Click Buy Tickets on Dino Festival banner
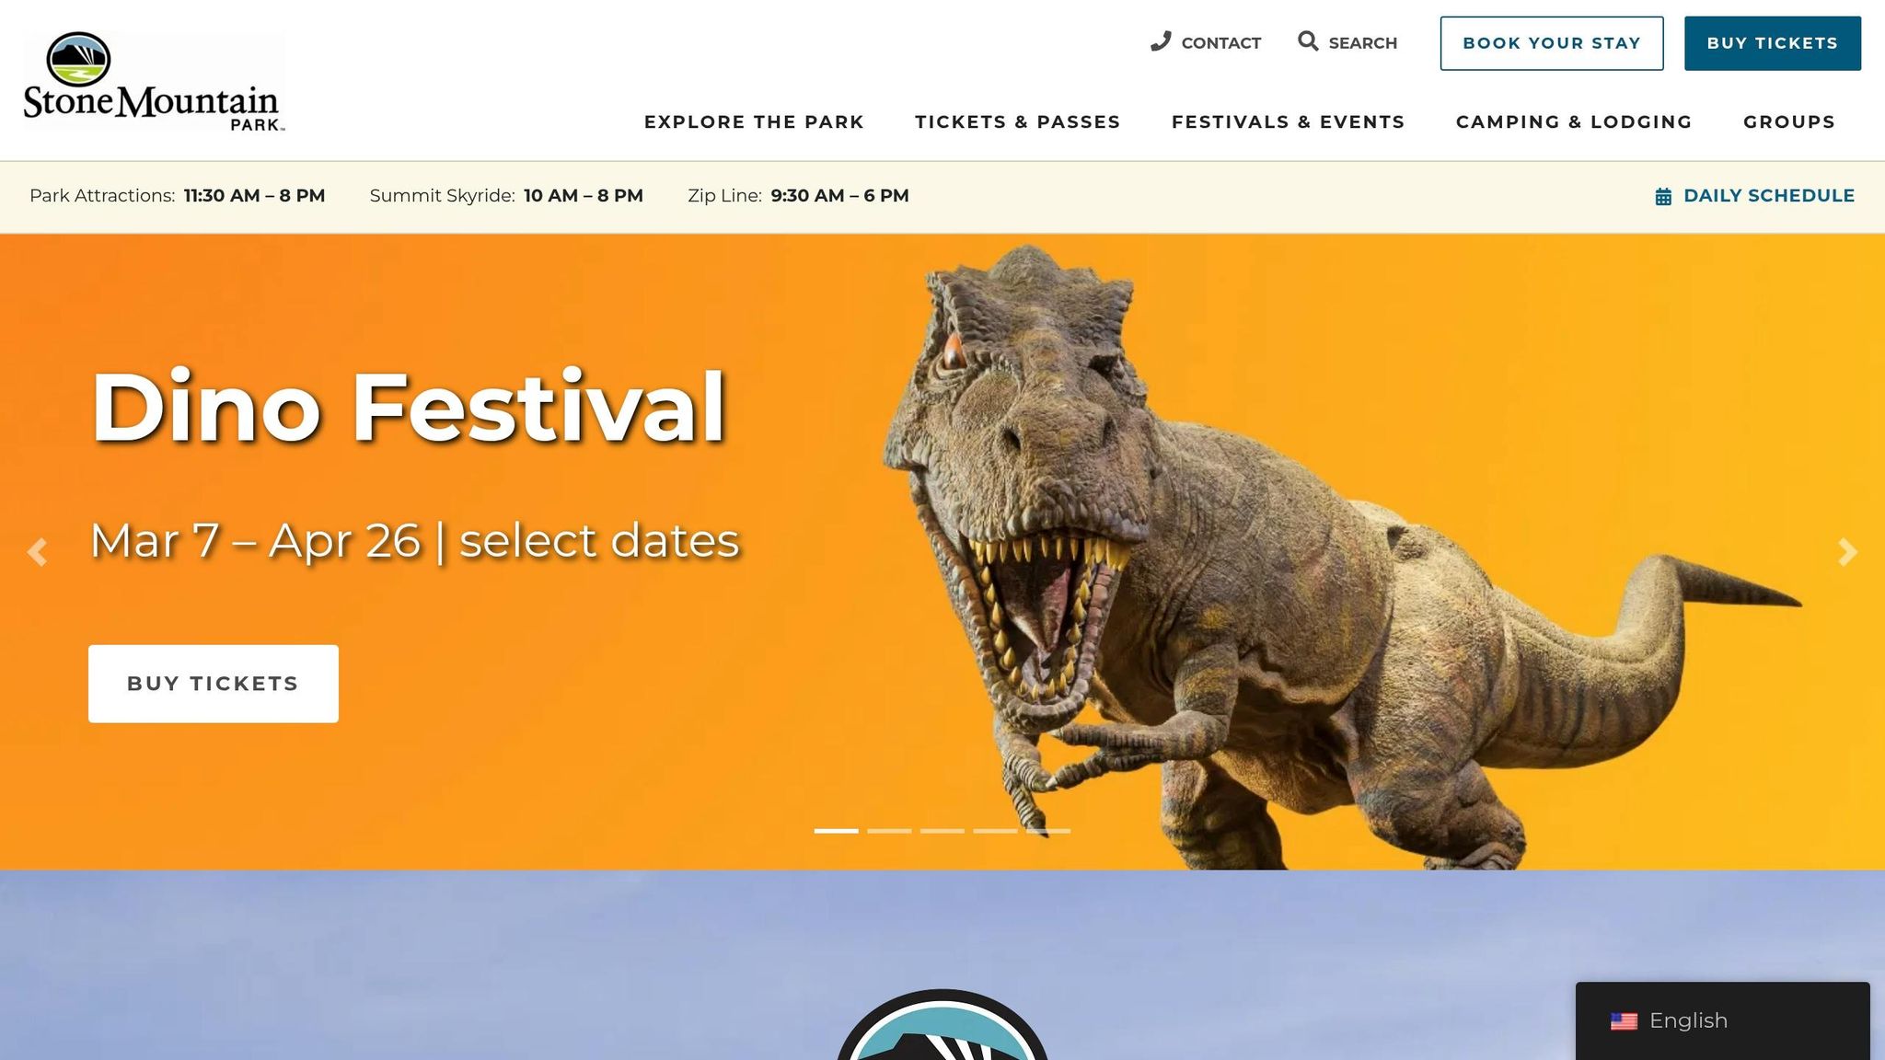This screenshot has height=1060, width=1885. (x=214, y=684)
